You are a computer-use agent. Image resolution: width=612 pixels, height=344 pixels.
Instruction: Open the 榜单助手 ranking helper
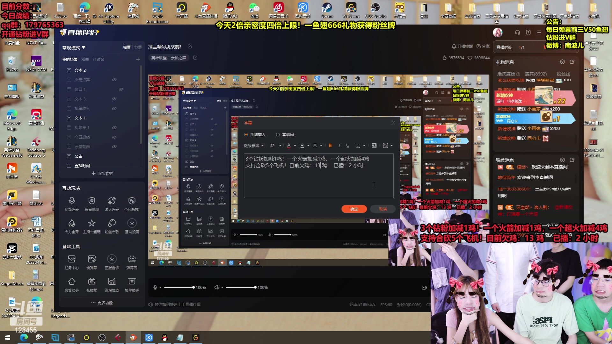132,284
